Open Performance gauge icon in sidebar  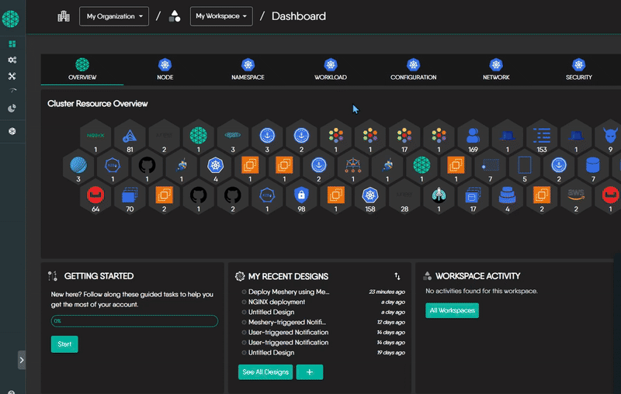(x=12, y=92)
